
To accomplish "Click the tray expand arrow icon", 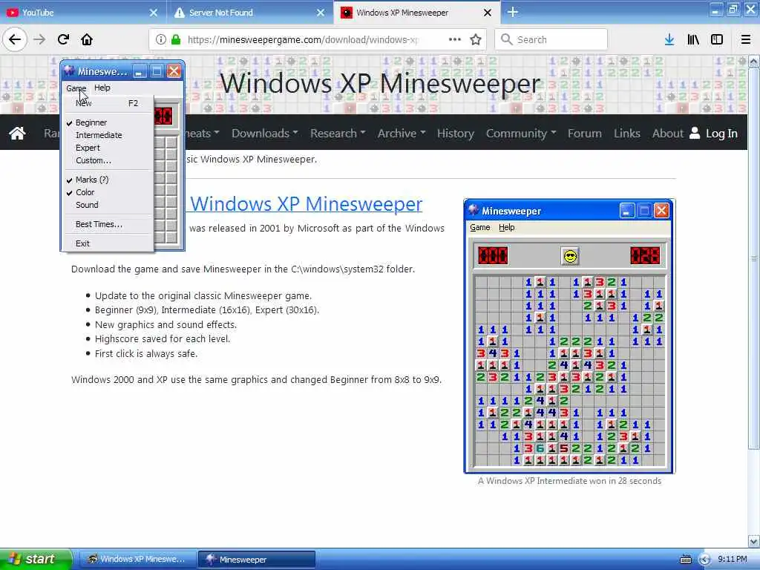I will pyautogui.click(x=704, y=560).
